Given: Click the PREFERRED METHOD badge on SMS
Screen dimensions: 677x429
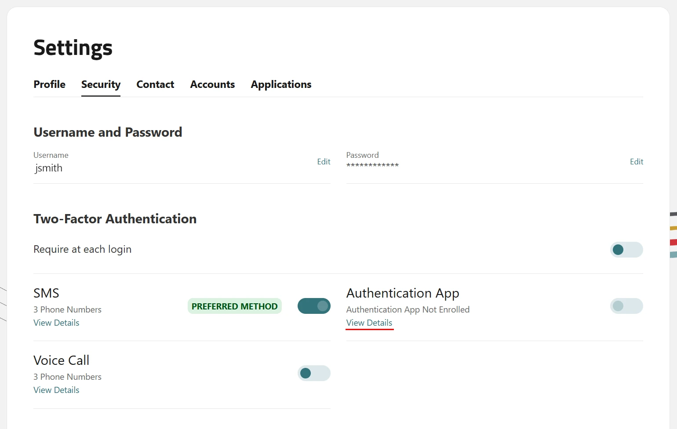Looking at the screenshot, I should pos(234,306).
